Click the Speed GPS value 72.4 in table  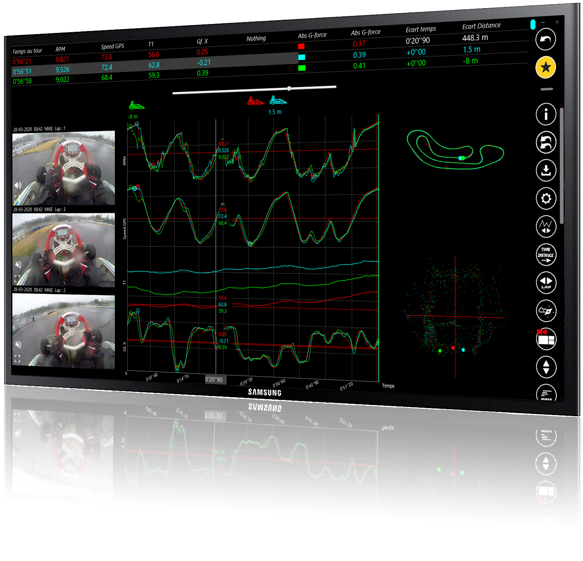107,67
